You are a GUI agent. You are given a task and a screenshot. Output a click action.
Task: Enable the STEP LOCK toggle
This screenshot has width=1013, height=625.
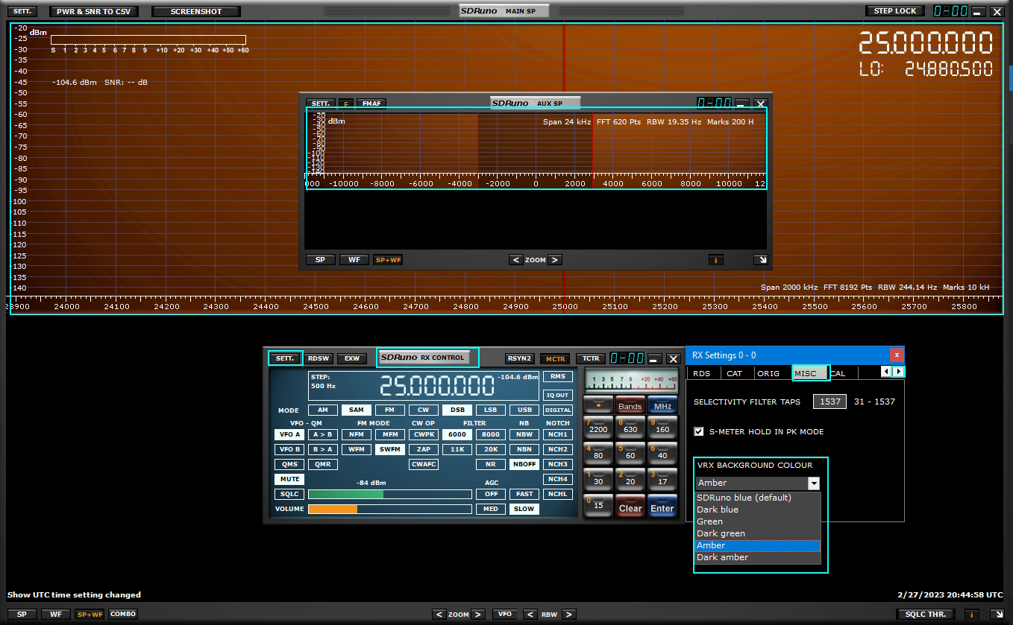pos(894,11)
